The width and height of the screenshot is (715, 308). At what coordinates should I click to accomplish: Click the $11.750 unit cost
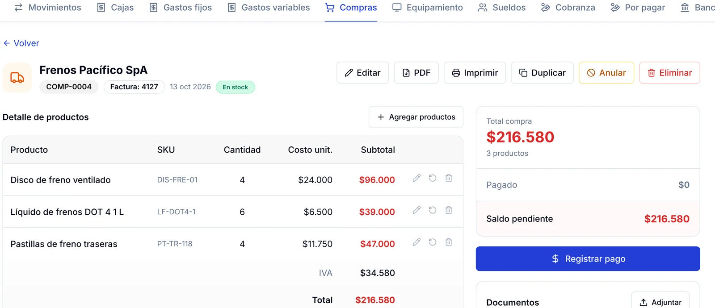point(317,244)
